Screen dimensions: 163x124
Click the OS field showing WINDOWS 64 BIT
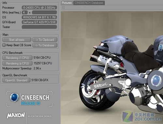click(39, 17)
